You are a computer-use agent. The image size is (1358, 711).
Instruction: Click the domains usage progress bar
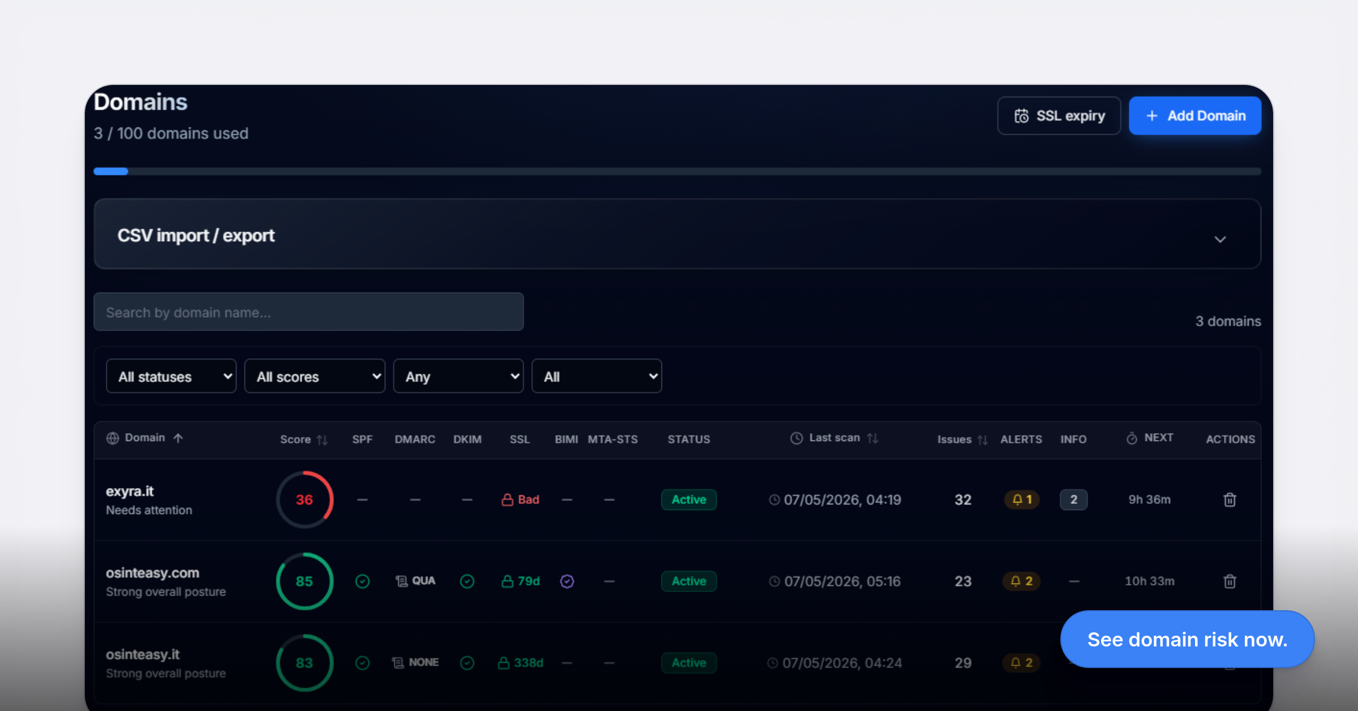(x=677, y=172)
